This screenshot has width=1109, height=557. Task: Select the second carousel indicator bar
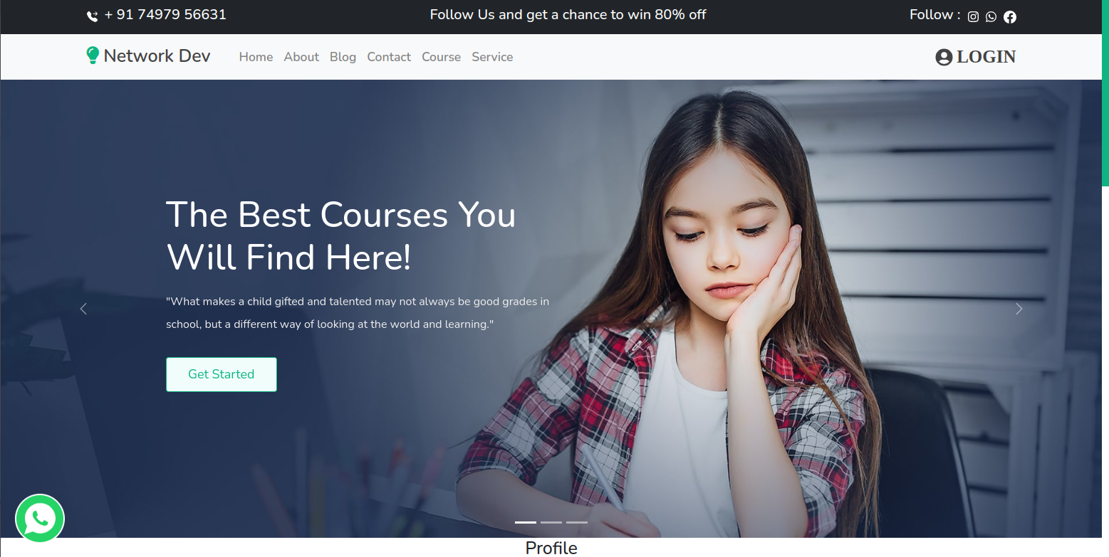[x=551, y=522]
